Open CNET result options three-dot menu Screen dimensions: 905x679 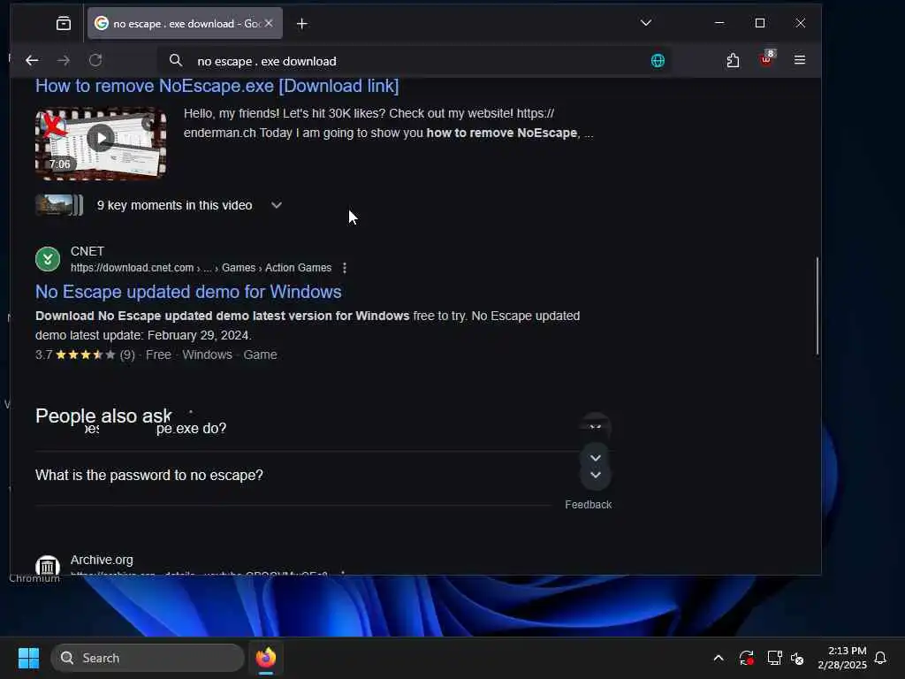tap(345, 268)
